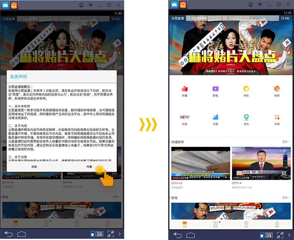
Task: Select the profile tab in the right window's bottom bar
Action: tap(277, 224)
